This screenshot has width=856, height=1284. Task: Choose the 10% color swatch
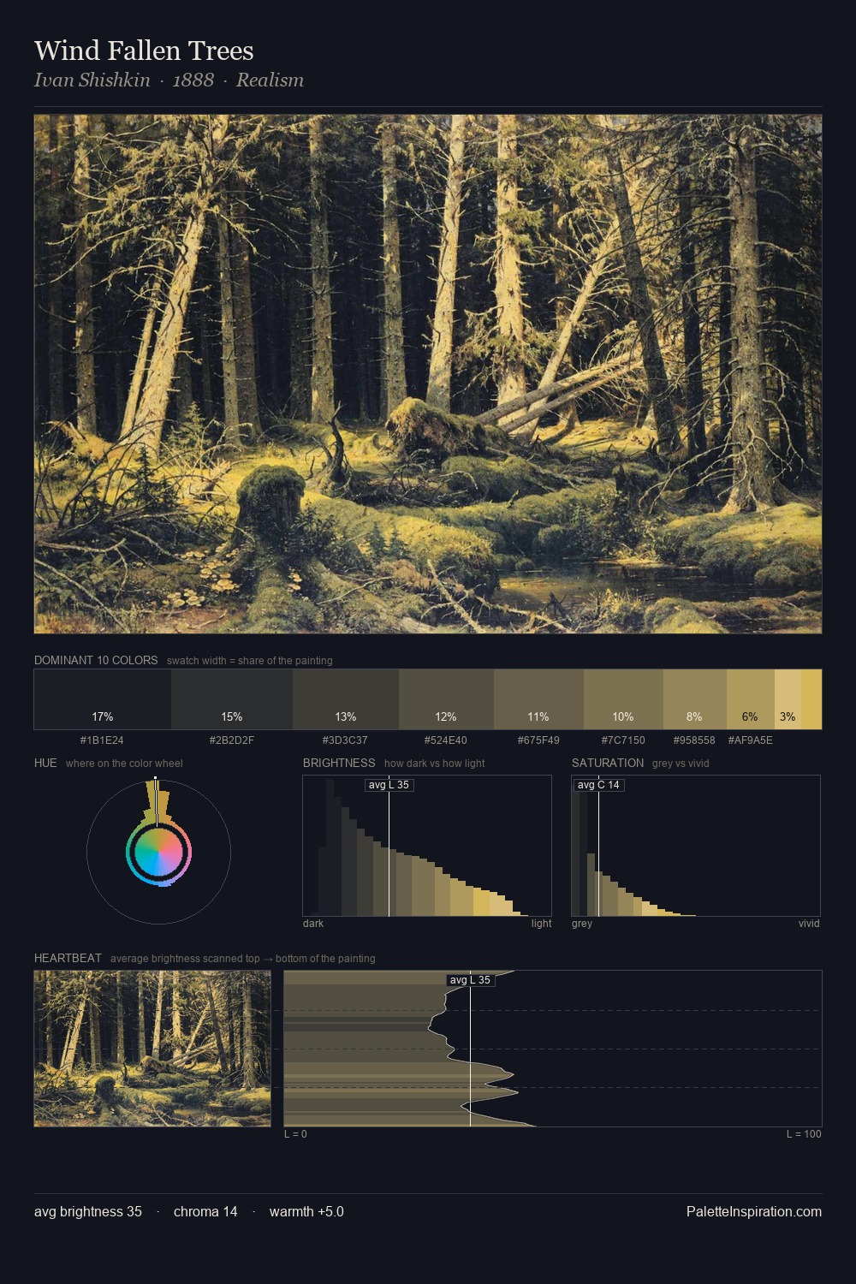(623, 699)
